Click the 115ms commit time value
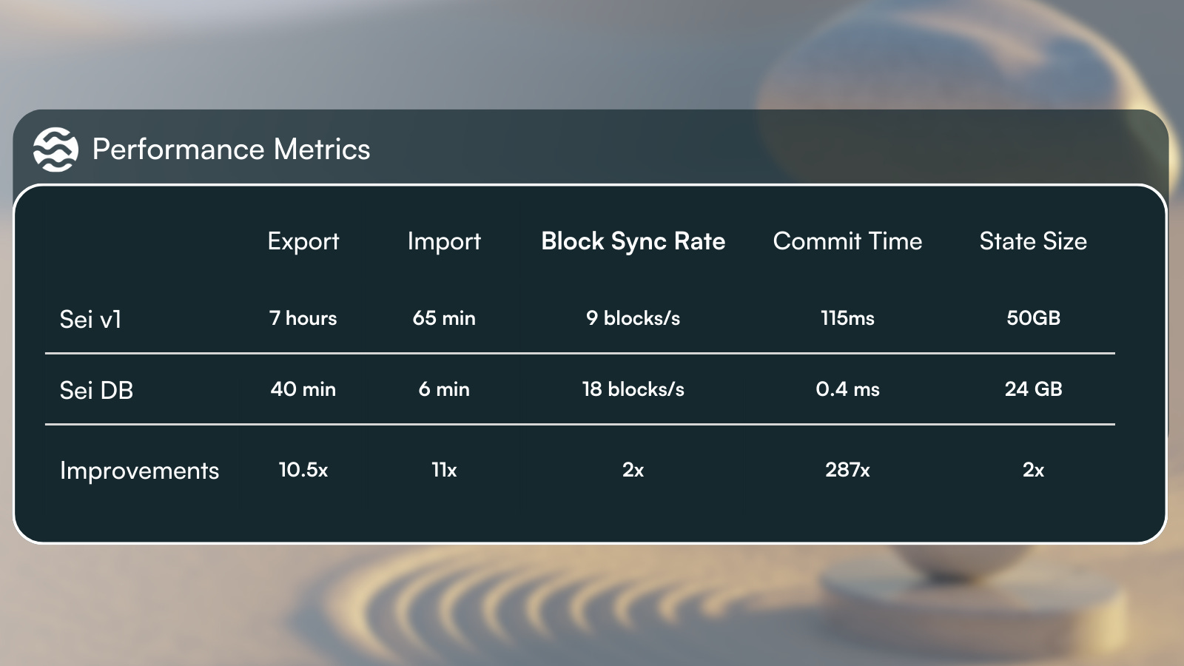1184x666 pixels. (847, 318)
